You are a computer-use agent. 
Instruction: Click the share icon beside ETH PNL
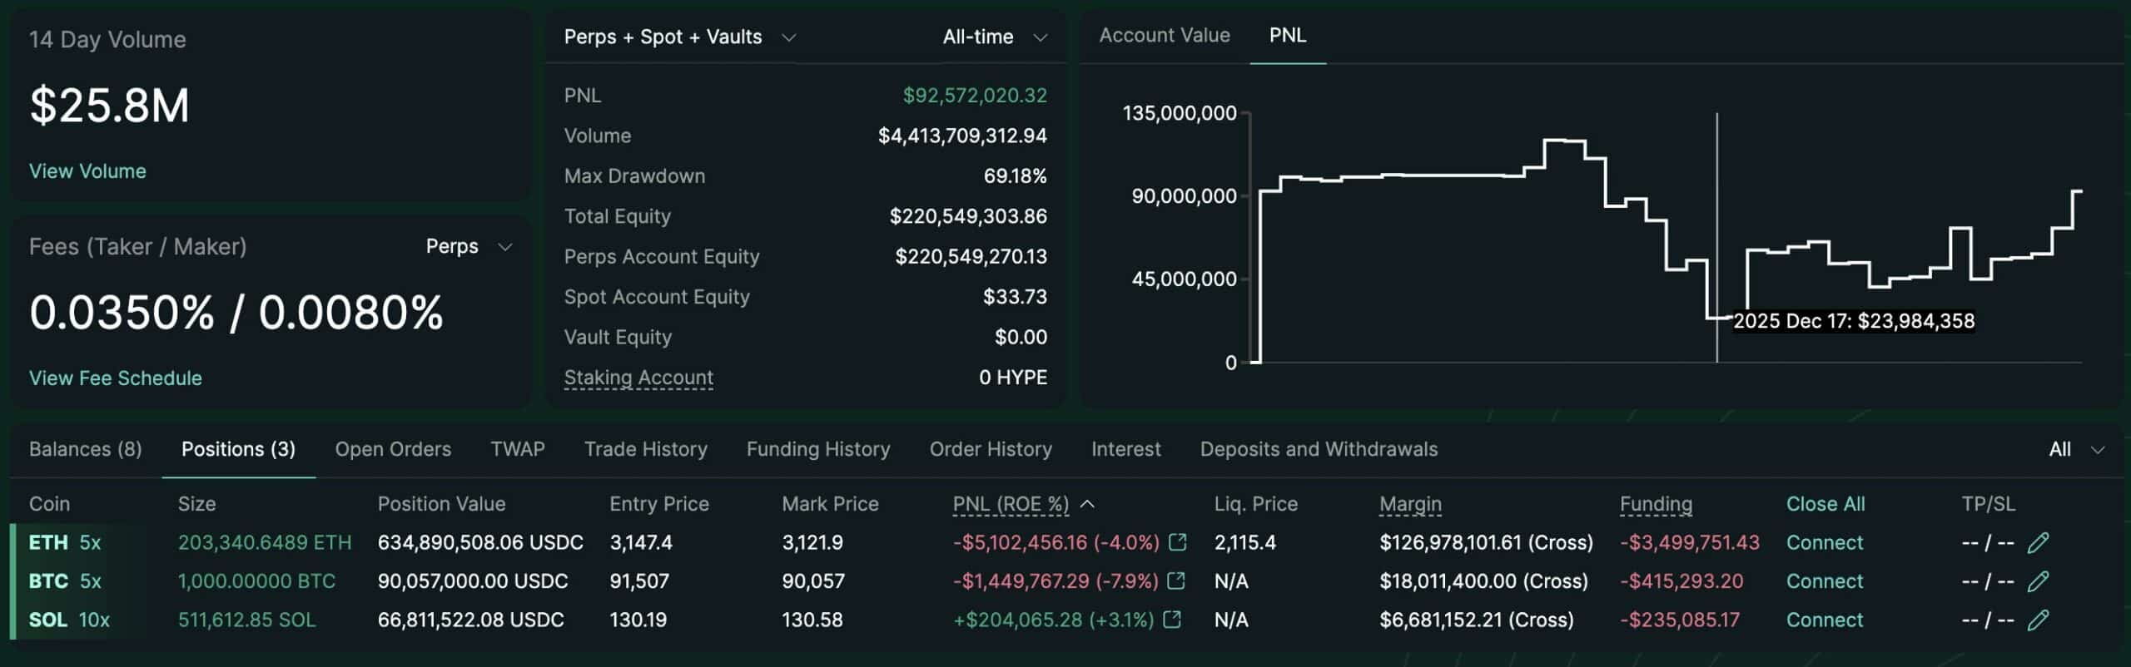click(x=1177, y=542)
